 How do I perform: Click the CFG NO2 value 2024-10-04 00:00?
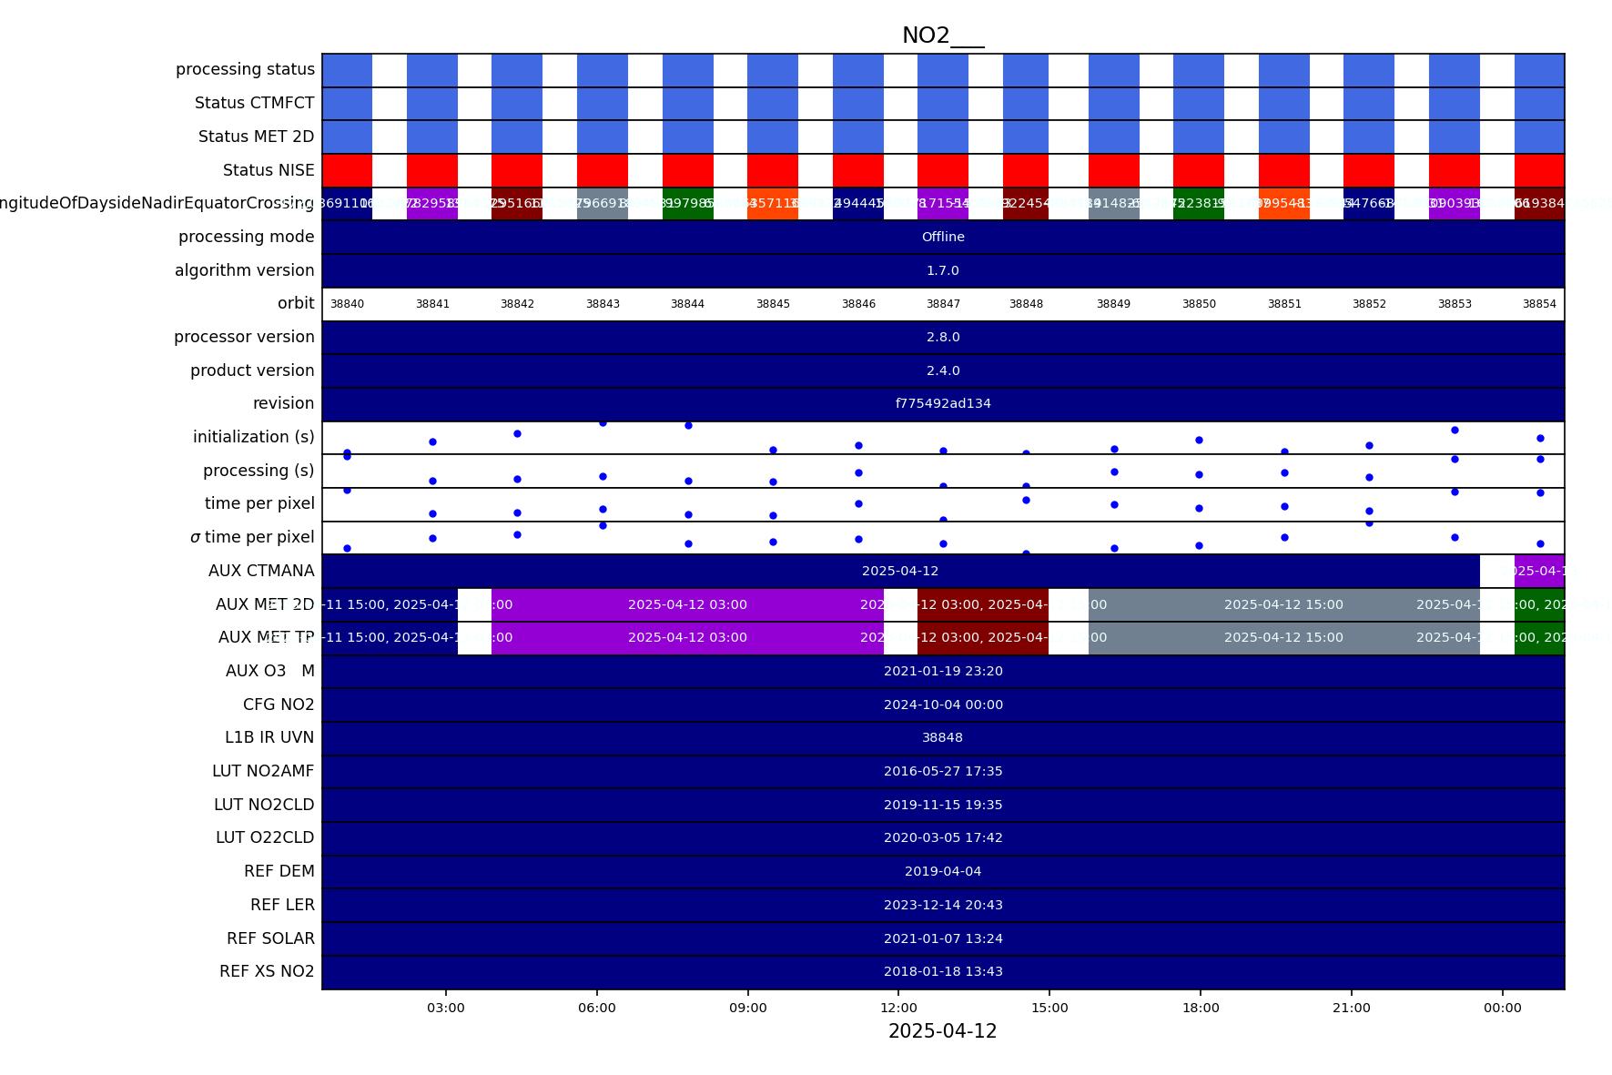[943, 705]
